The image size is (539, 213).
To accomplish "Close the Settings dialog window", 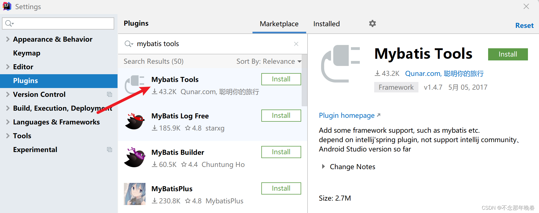I will click(x=526, y=6).
